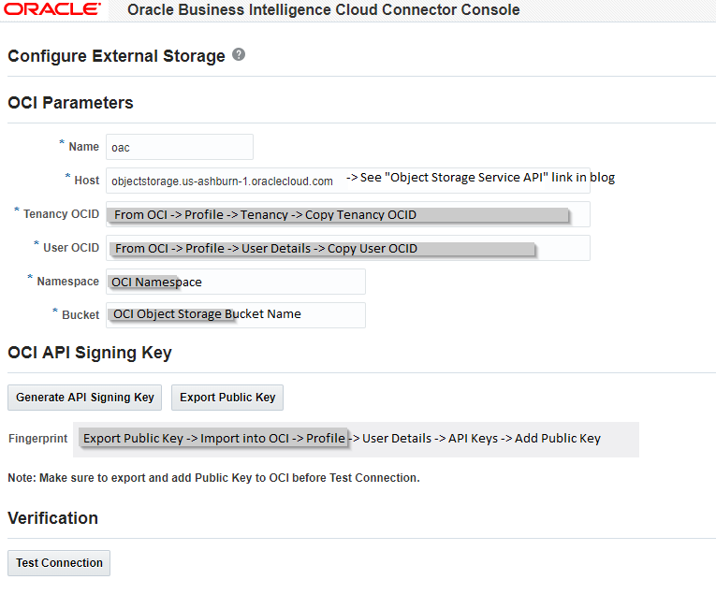Click the Tenancy OCID field label
The width and height of the screenshot is (716, 609).
[61, 214]
